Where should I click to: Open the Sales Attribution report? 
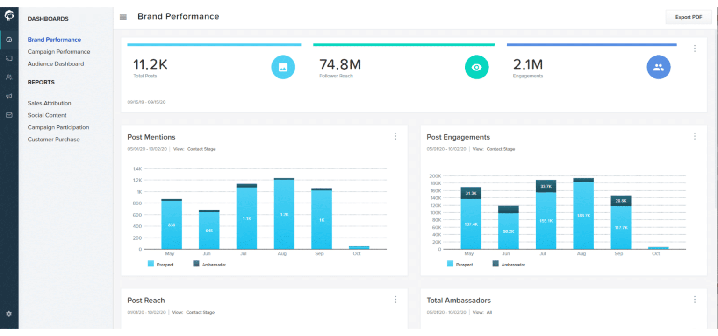(x=49, y=103)
